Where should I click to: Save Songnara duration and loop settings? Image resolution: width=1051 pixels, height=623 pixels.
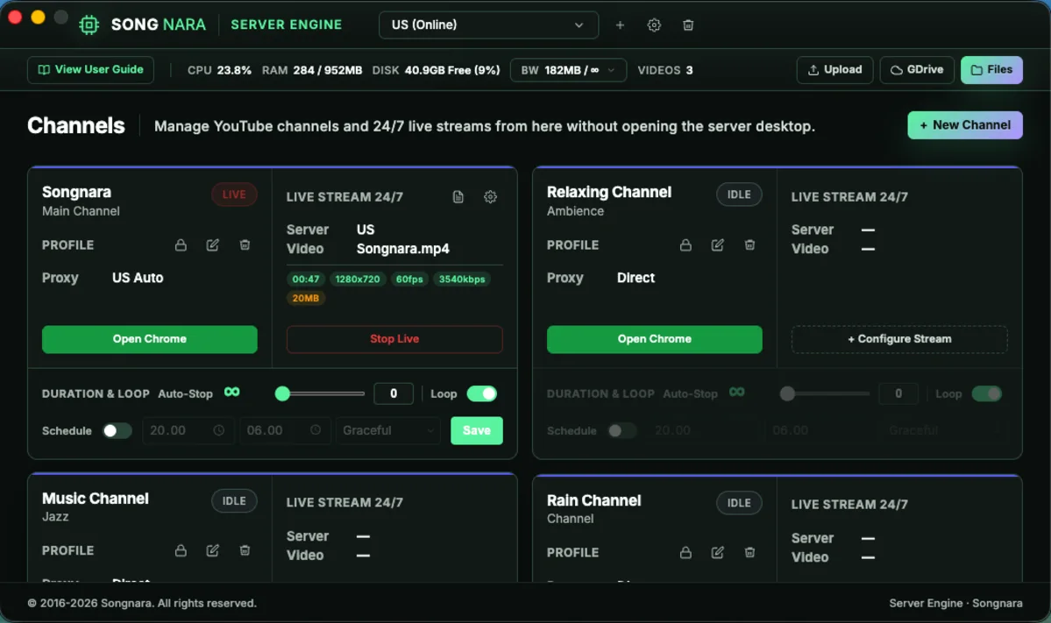477,431
